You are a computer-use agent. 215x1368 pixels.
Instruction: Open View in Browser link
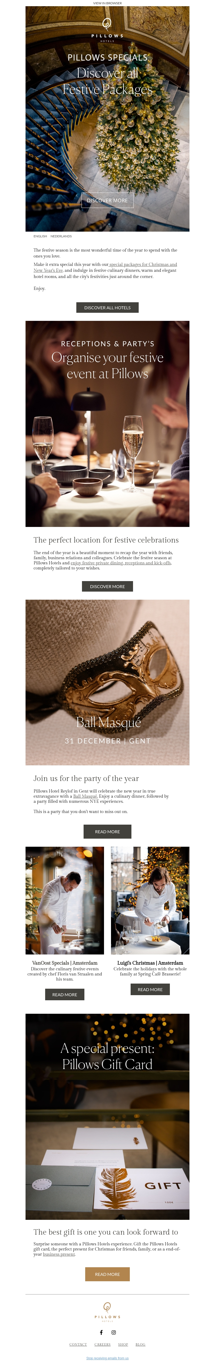tap(107, 3)
